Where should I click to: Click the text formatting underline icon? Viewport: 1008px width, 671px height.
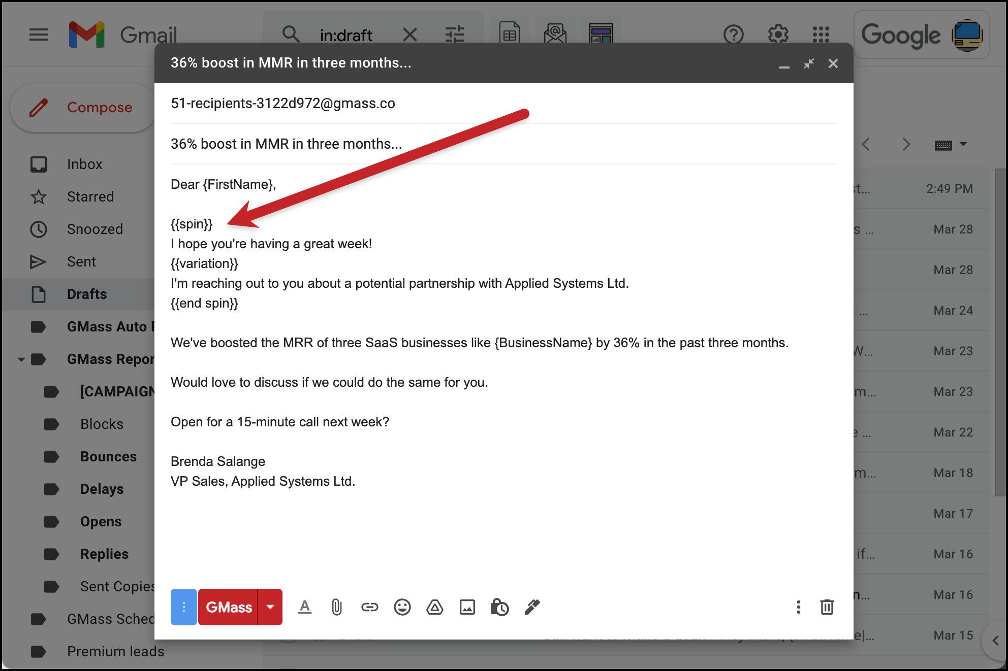click(x=304, y=608)
